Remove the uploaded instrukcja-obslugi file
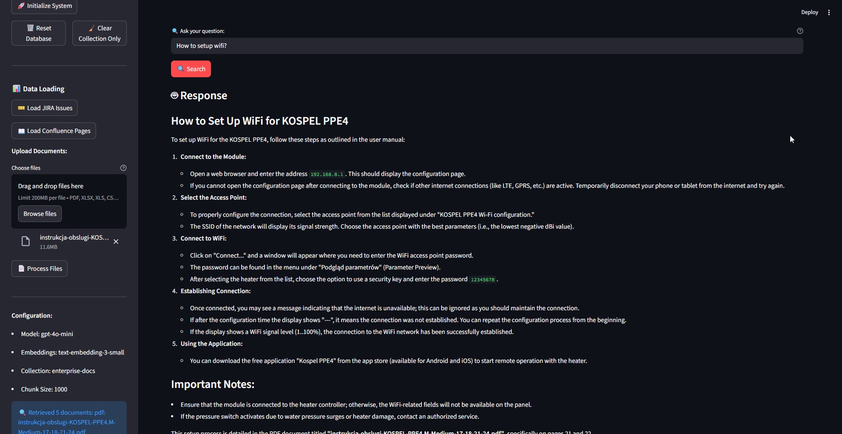The height and width of the screenshot is (434, 842). tap(116, 242)
